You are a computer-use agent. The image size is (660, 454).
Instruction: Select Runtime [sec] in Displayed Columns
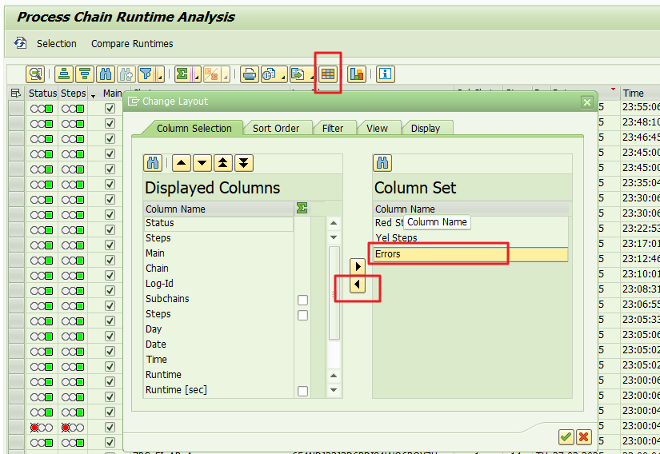218,390
